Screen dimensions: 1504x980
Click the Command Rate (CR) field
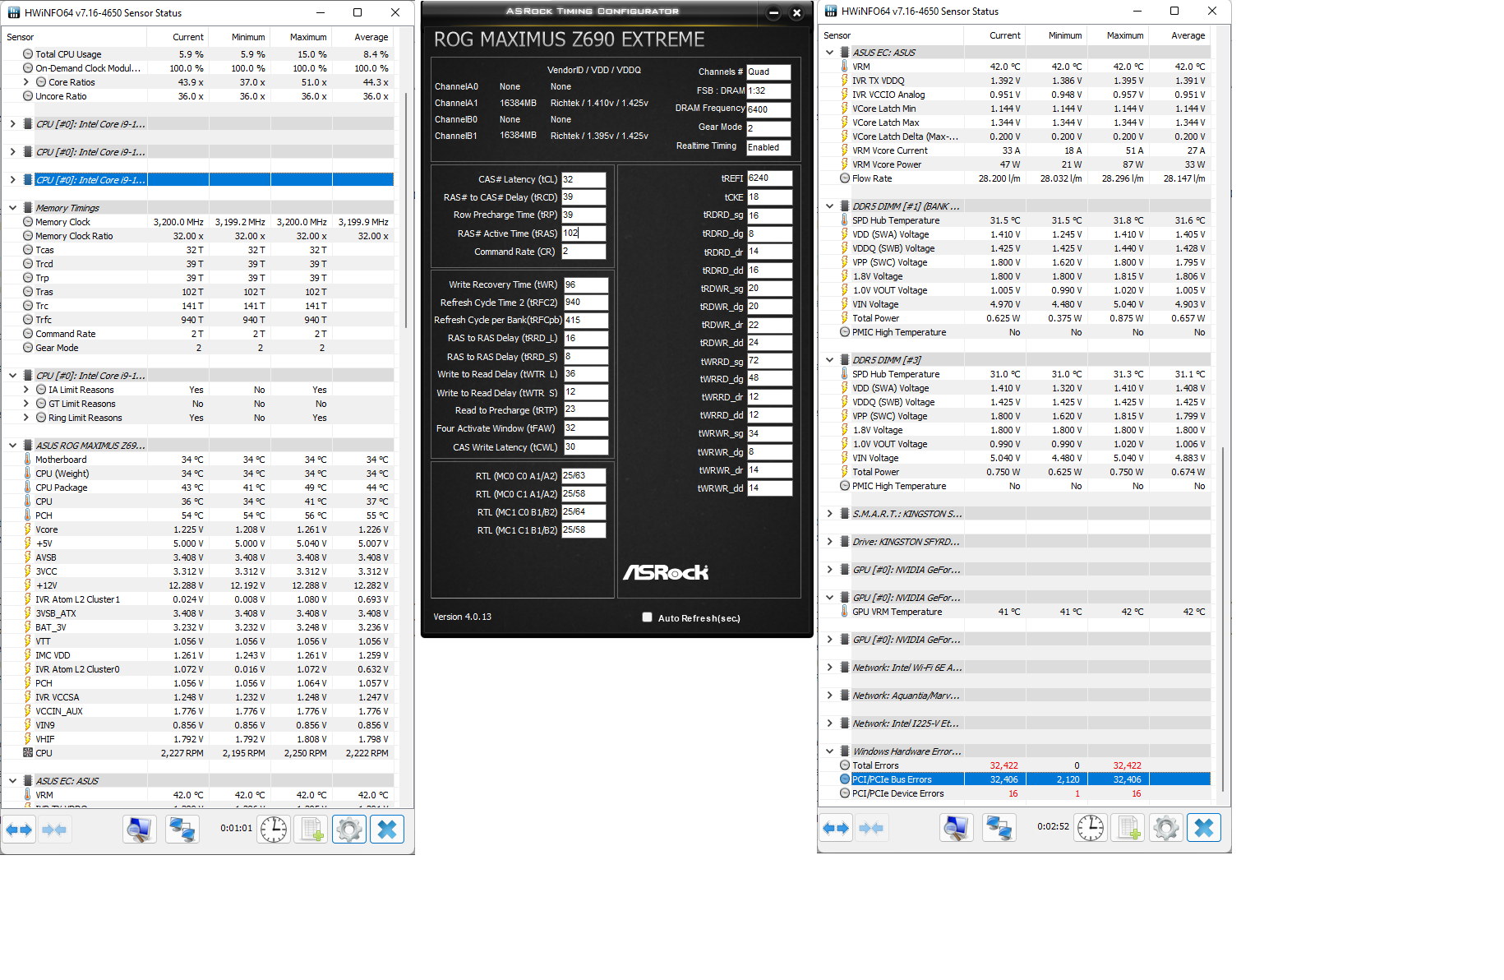pyautogui.click(x=584, y=252)
